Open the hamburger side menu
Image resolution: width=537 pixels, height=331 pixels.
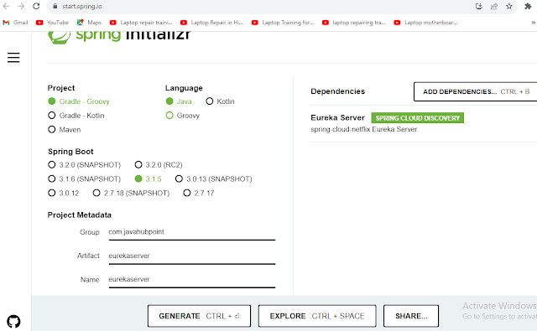tap(13, 58)
